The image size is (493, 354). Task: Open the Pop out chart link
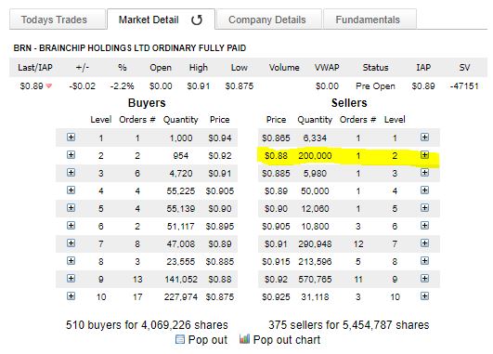[x=287, y=340]
